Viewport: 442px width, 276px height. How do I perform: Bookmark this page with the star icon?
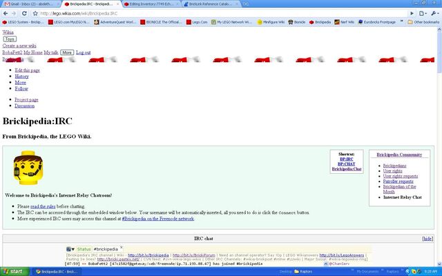pyautogui.click(x=35, y=13)
